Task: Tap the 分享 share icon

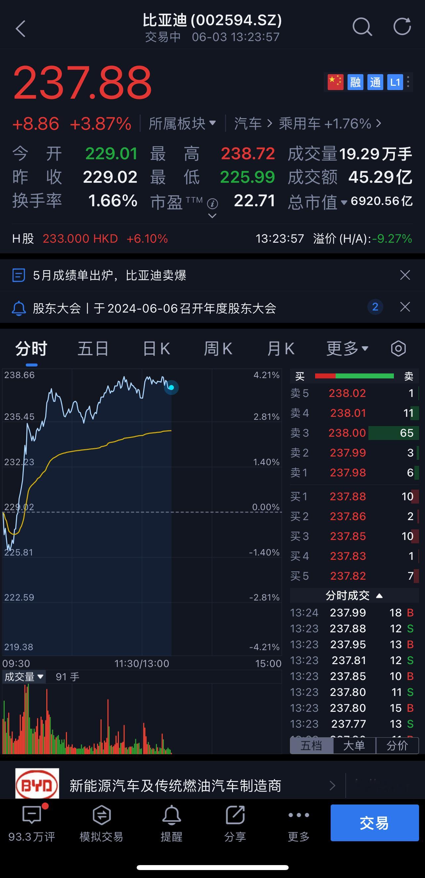Action: (235, 823)
